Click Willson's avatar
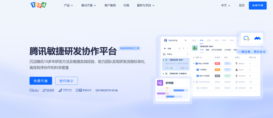 236,63
